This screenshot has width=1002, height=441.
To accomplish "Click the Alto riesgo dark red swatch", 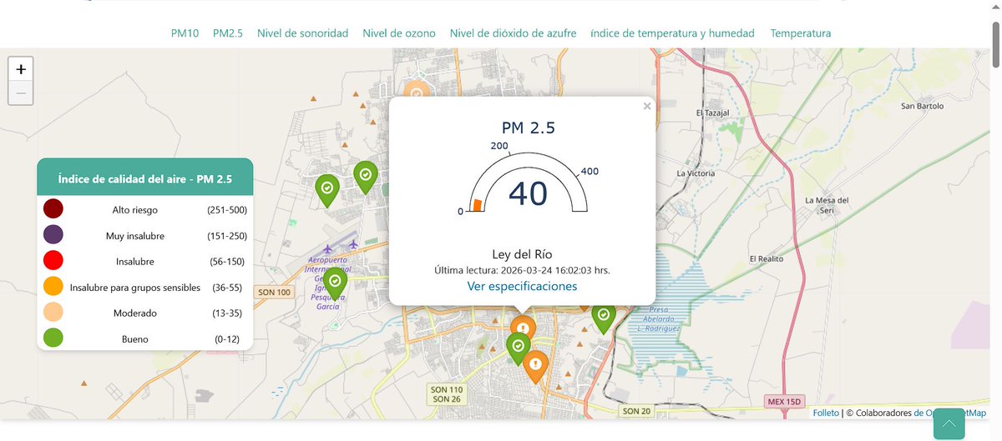I will click(53, 209).
